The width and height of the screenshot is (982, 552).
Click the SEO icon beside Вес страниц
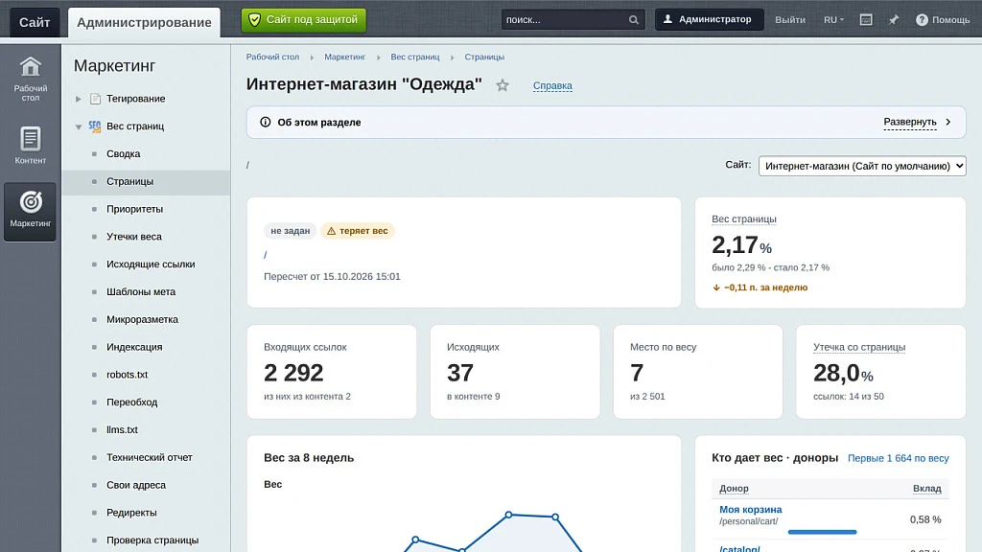(x=95, y=126)
